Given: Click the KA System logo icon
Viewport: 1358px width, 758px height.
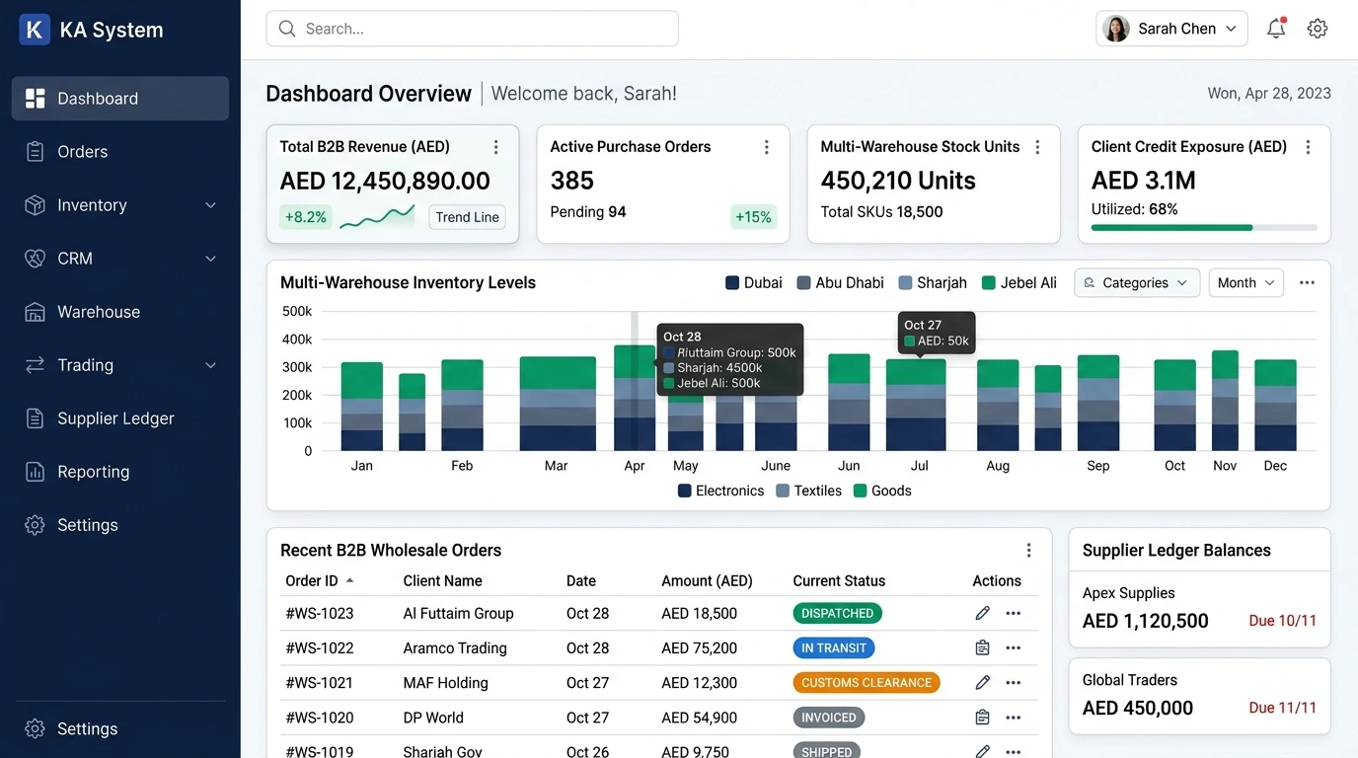Looking at the screenshot, I should (x=35, y=30).
